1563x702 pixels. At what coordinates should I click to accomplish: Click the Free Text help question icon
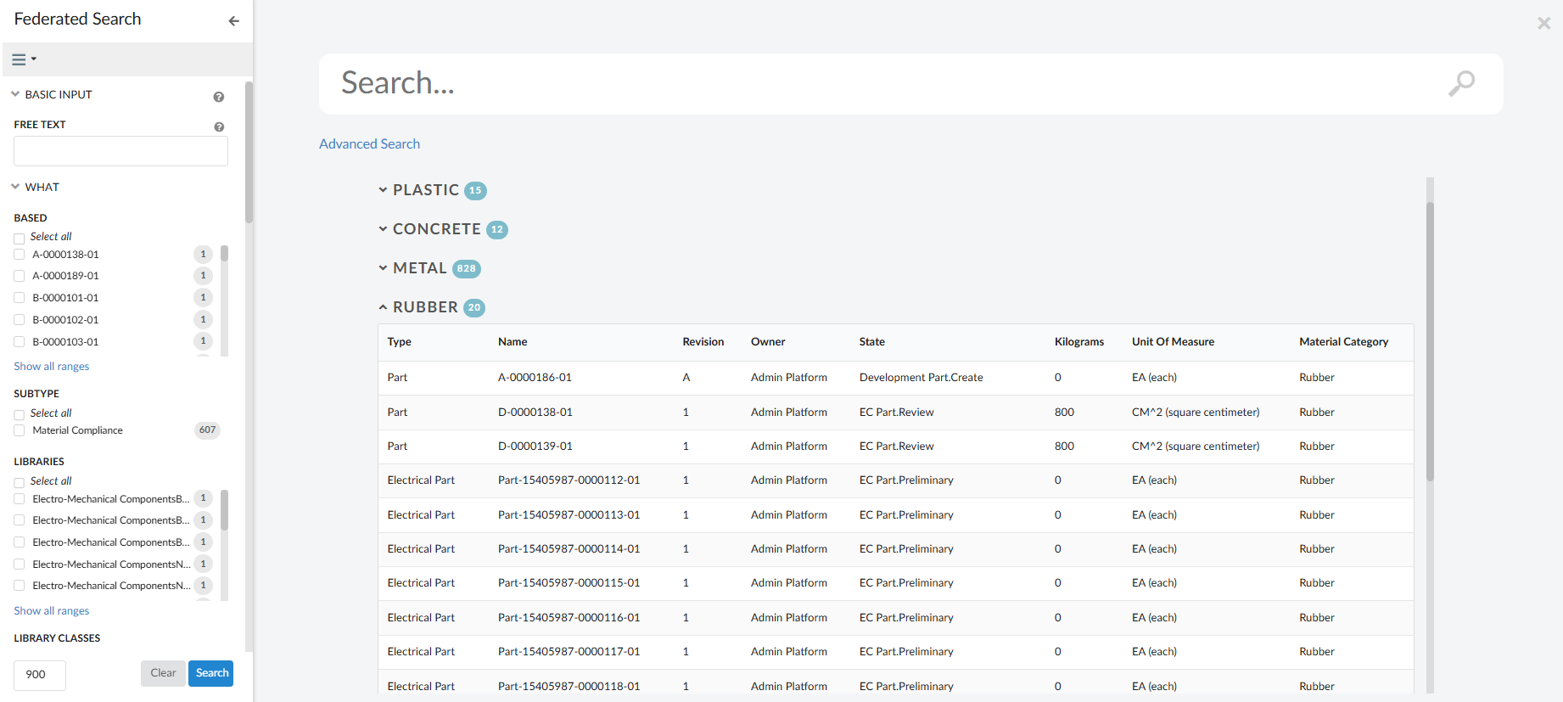tap(219, 126)
